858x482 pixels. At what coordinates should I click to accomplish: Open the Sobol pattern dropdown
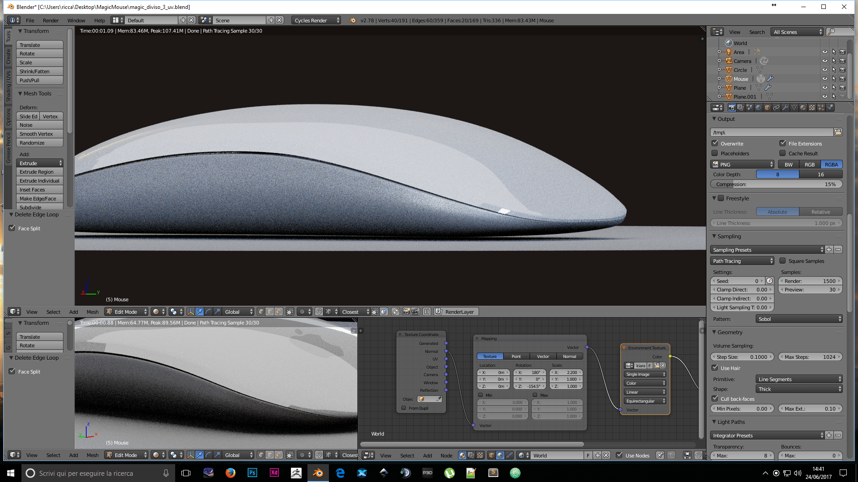pos(799,319)
